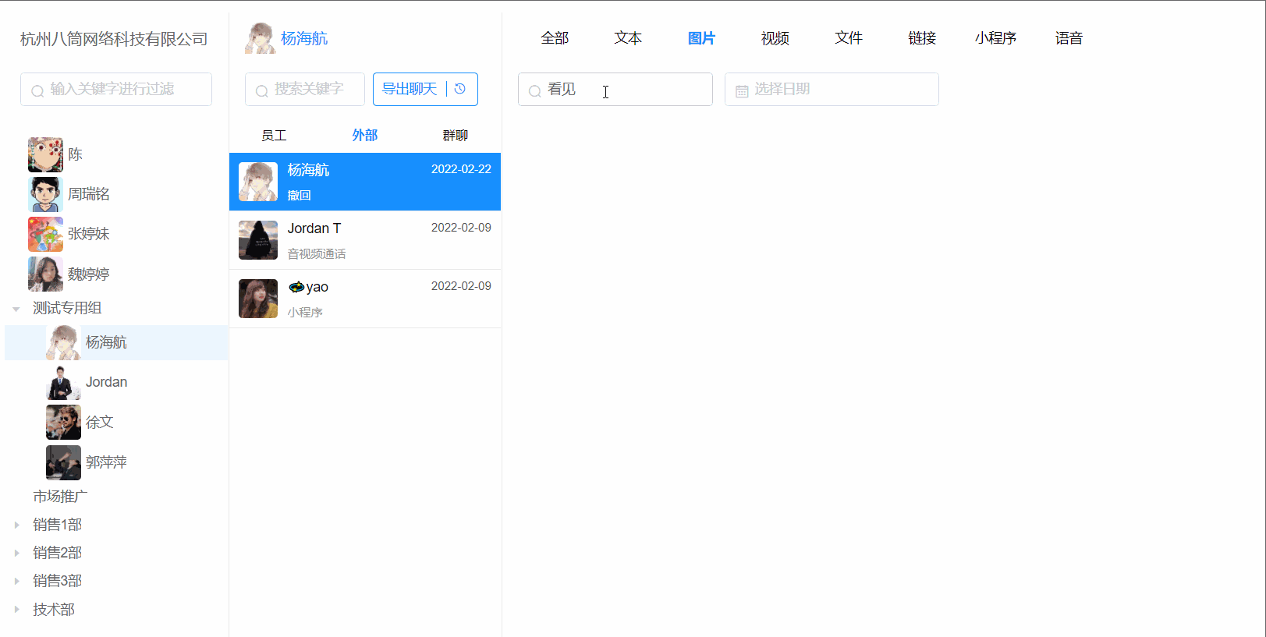The width and height of the screenshot is (1266, 637).
Task: Expand the 销售3部 department
Action: [16, 581]
